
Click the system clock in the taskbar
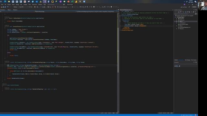(191, 2)
